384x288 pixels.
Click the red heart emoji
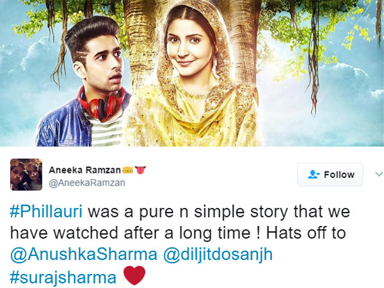[134, 276]
